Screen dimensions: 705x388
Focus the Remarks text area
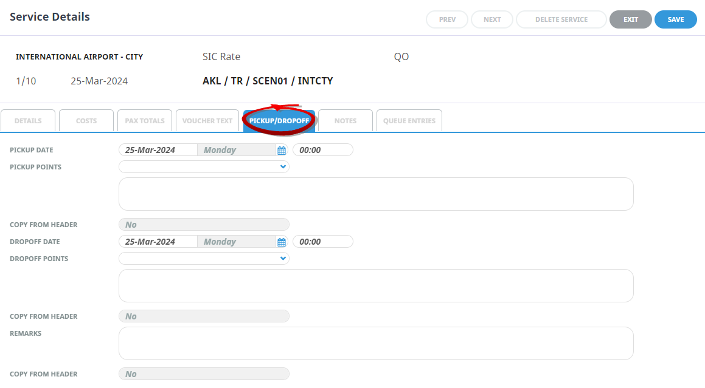click(x=376, y=344)
